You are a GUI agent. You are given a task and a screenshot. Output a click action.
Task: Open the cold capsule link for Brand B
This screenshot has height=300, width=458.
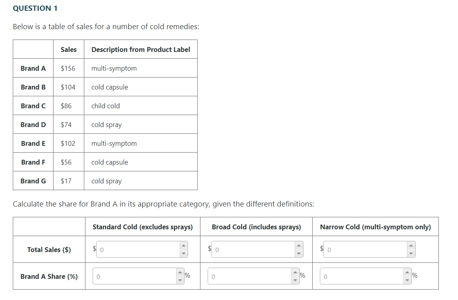(x=110, y=87)
